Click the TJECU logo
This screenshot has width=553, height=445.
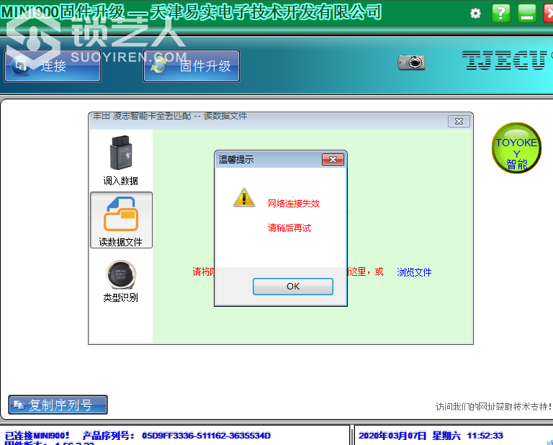[504, 60]
